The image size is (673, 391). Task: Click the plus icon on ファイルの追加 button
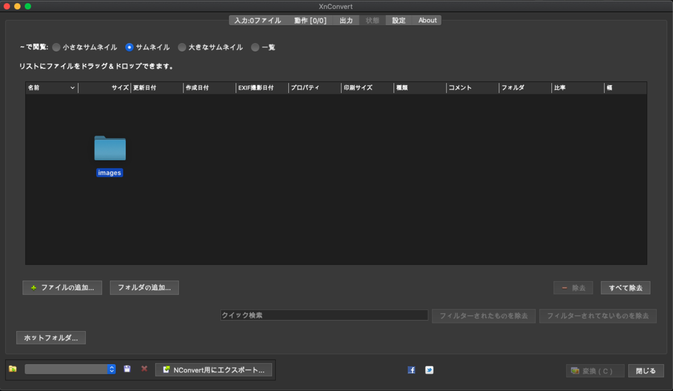[34, 287]
